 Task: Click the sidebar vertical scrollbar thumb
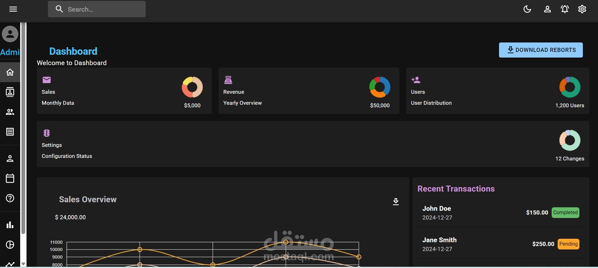(x=23, y=128)
